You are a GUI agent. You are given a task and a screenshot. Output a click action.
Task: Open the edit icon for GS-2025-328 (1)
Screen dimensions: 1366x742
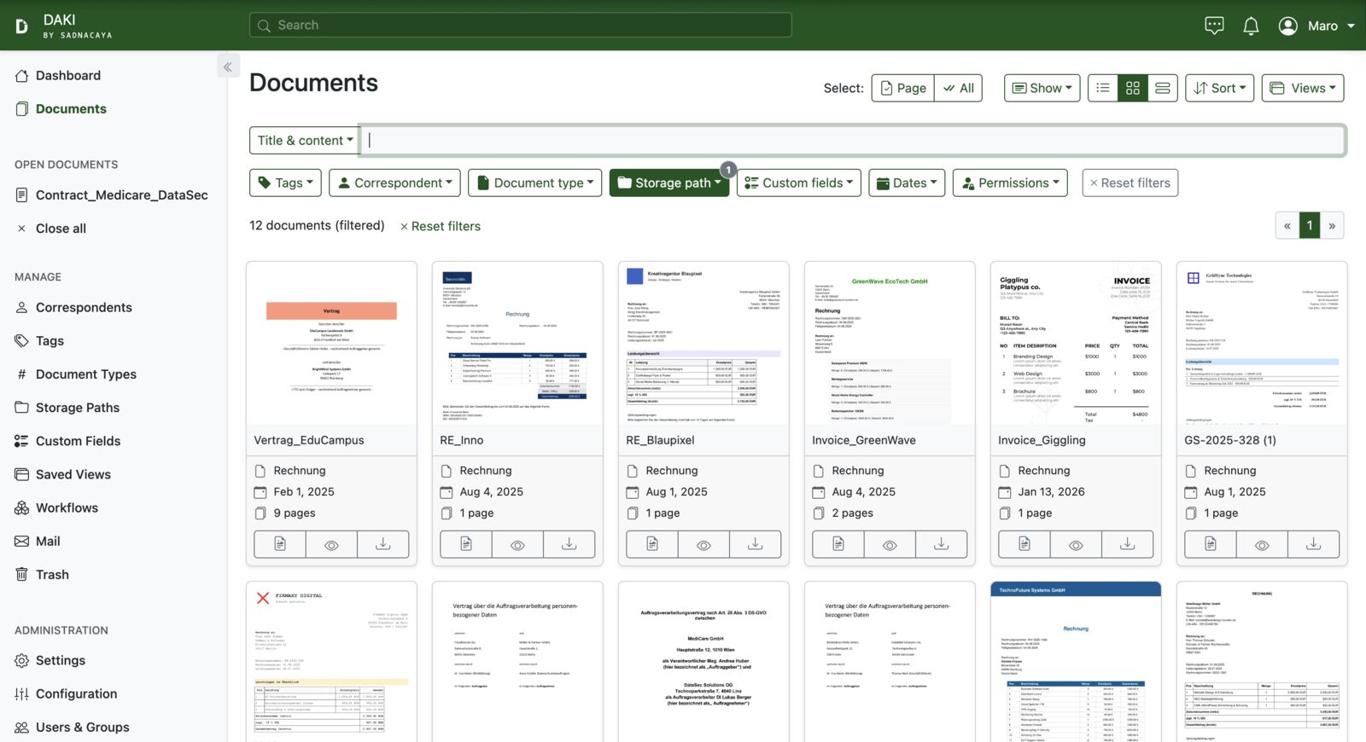[x=1211, y=544]
